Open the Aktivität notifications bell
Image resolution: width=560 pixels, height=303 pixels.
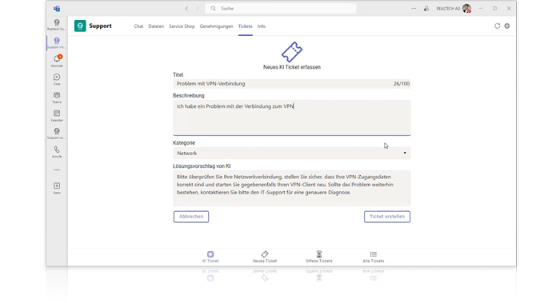click(x=57, y=61)
